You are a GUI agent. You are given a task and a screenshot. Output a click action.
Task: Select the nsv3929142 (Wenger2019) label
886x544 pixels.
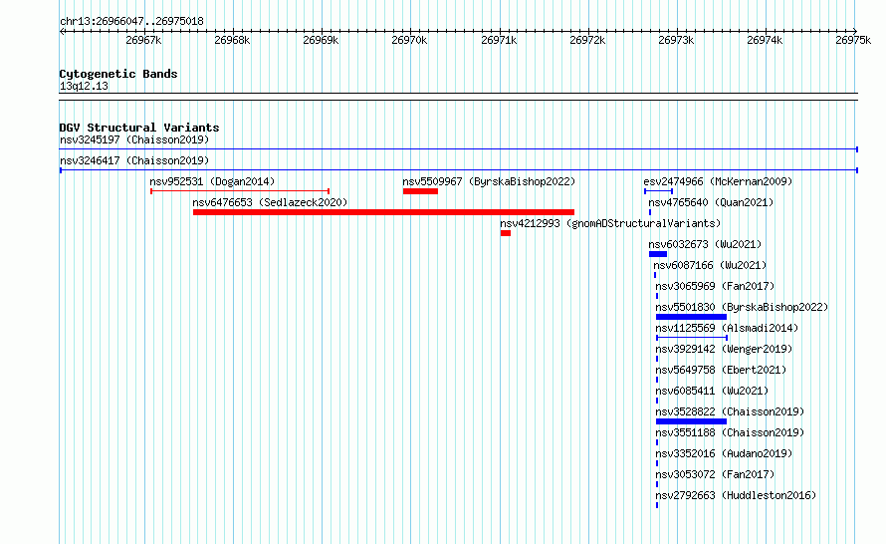(x=724, y=349)
